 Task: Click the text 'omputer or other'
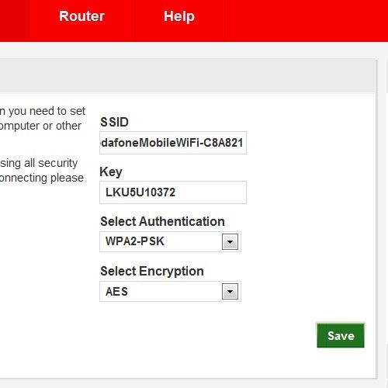tap(40, 126)
